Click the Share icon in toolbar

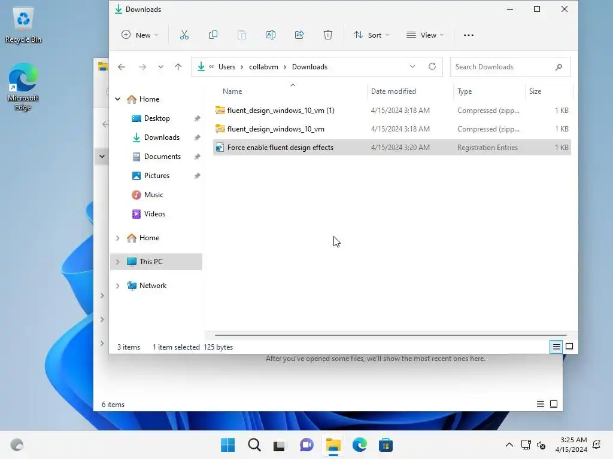click(x=299, y=35)
